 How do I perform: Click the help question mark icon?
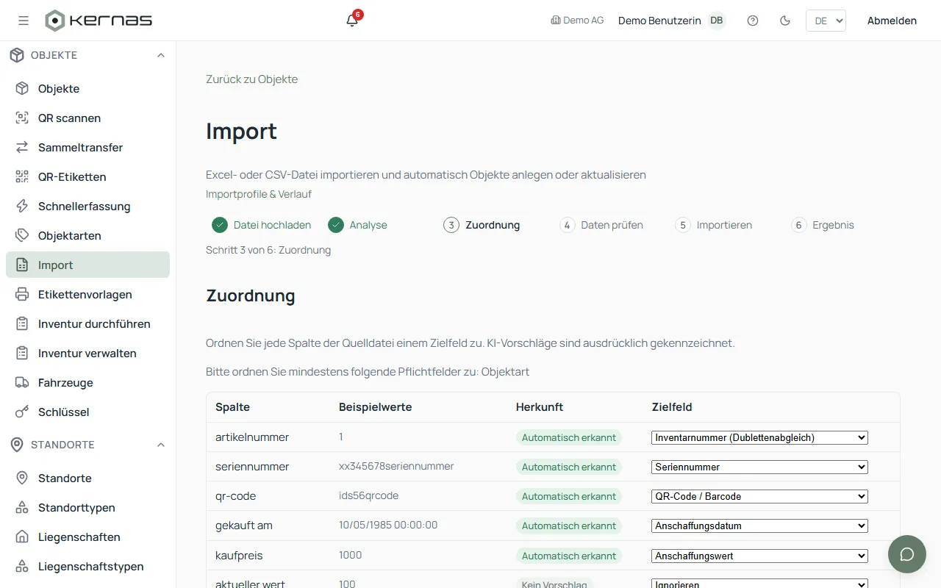click(x=753, y=21)
